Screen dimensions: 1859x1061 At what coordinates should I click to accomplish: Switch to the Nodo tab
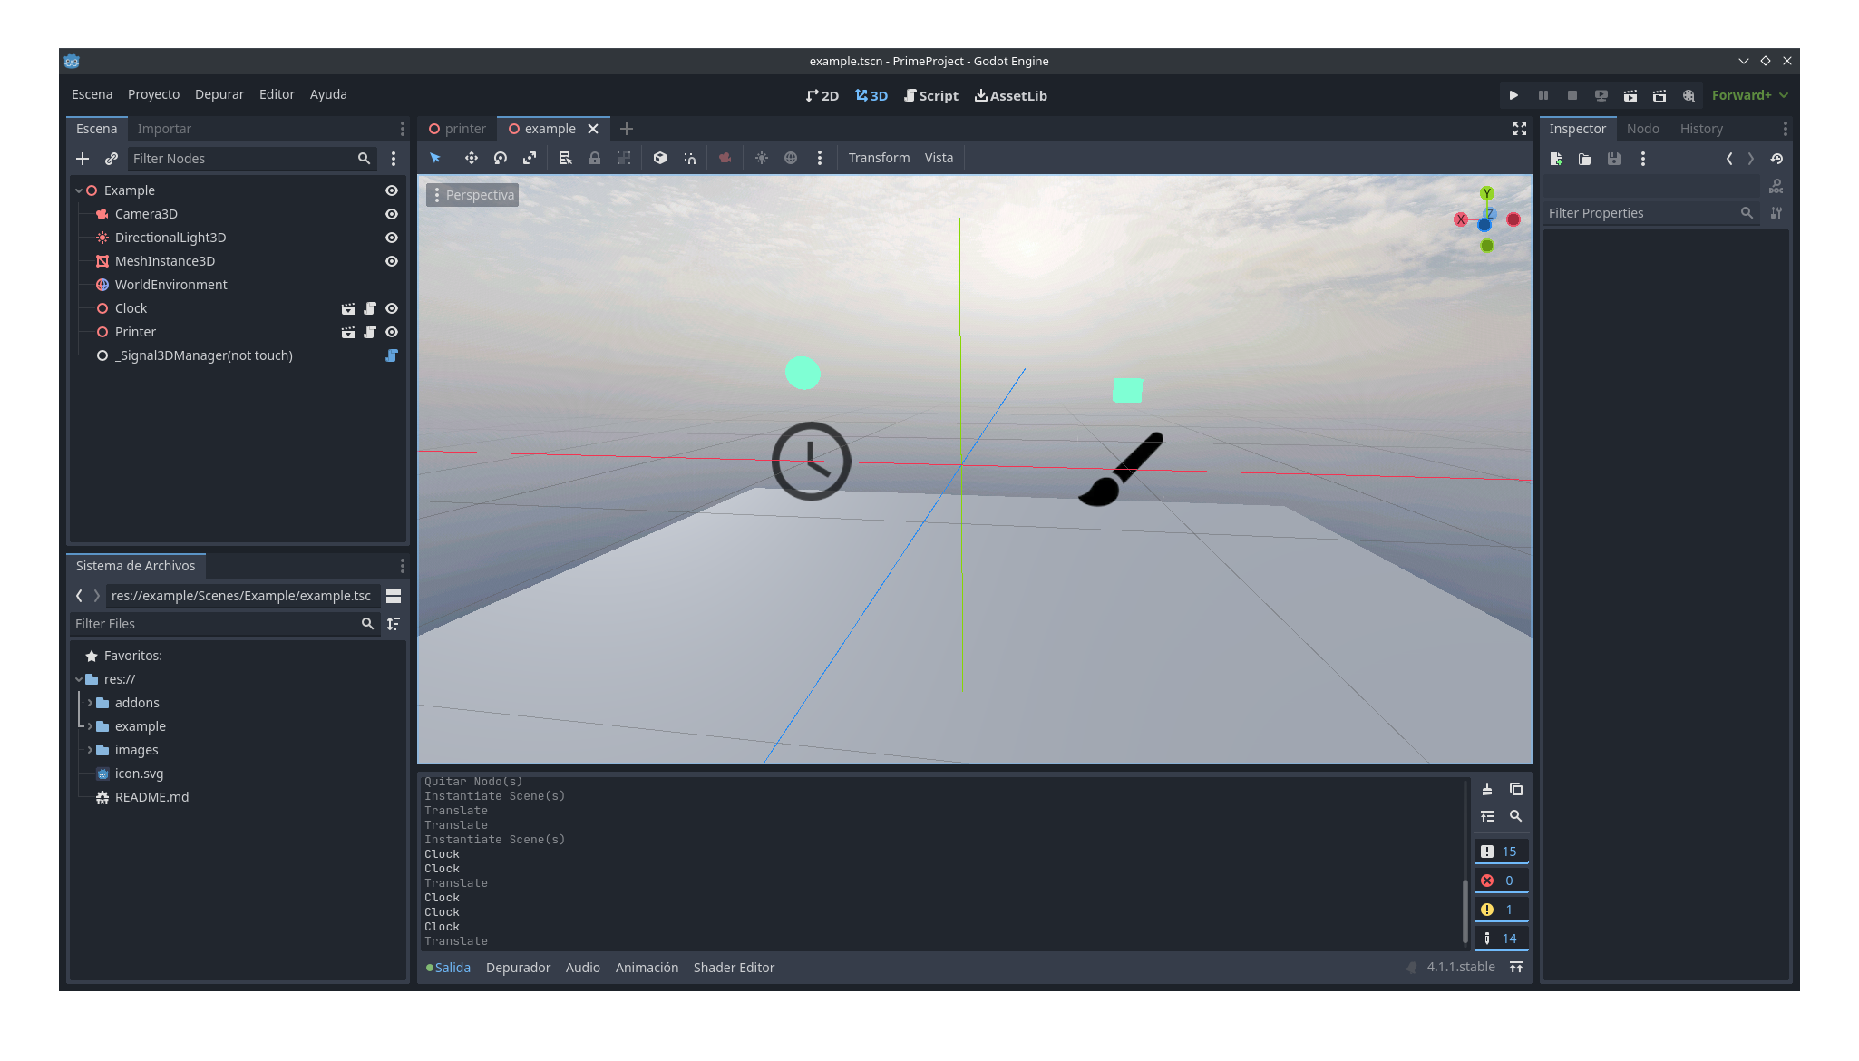(1642, 129)
